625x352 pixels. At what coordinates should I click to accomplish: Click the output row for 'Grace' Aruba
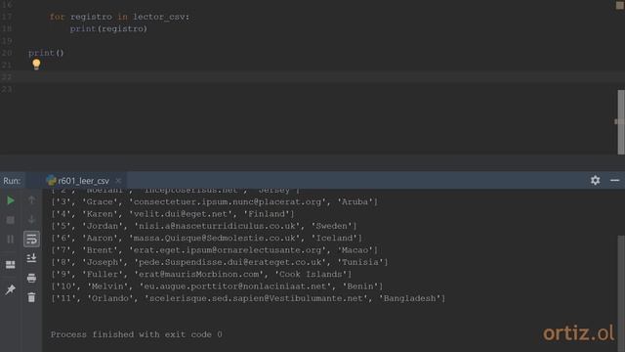[214, 202]
